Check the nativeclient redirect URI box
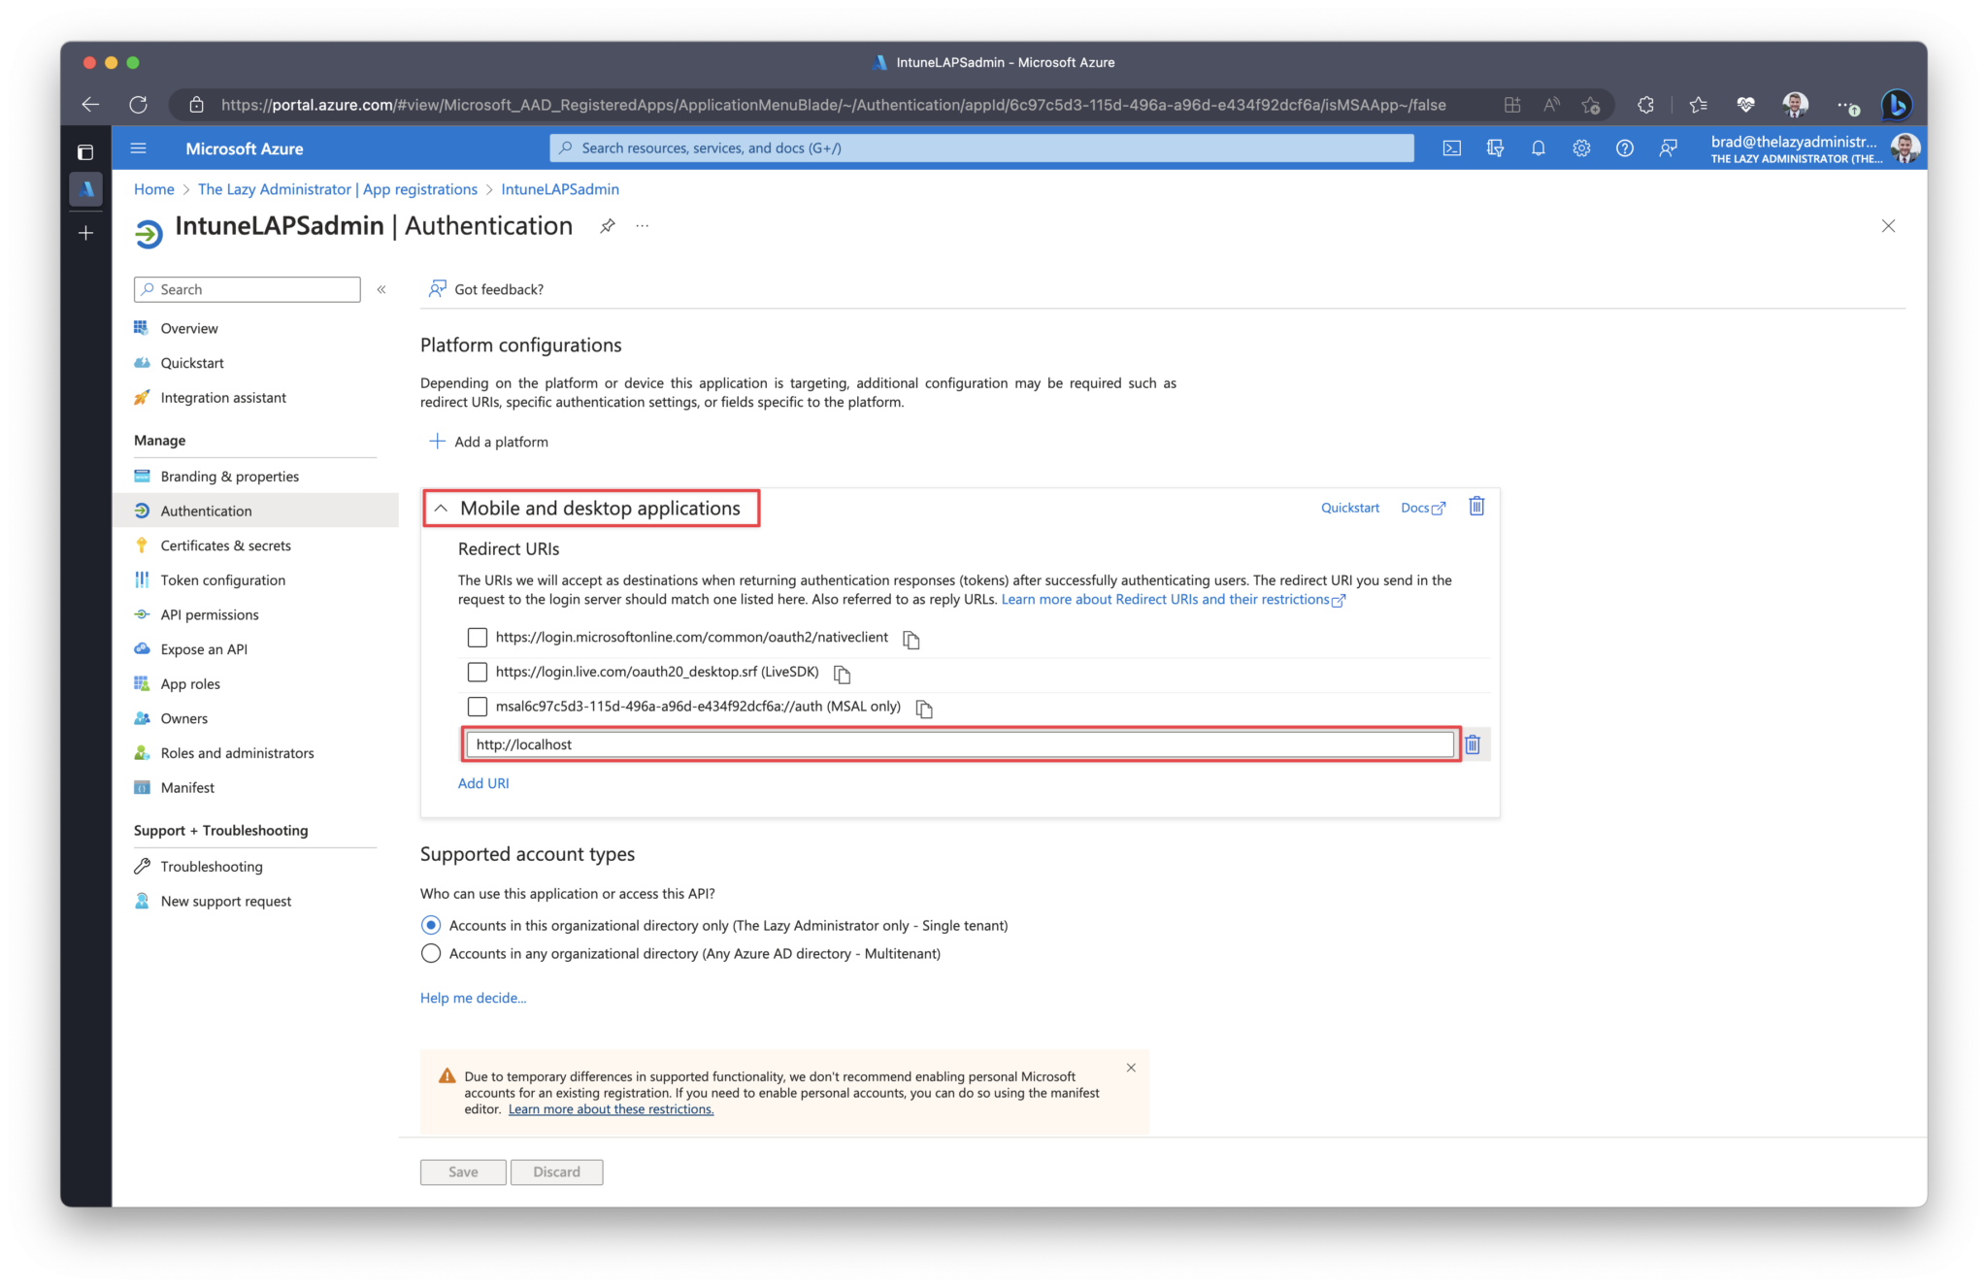1988x1287 pixels. click(477, 638)
